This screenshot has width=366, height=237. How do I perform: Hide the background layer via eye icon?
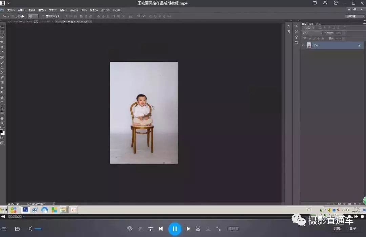[x=303, y=45]
